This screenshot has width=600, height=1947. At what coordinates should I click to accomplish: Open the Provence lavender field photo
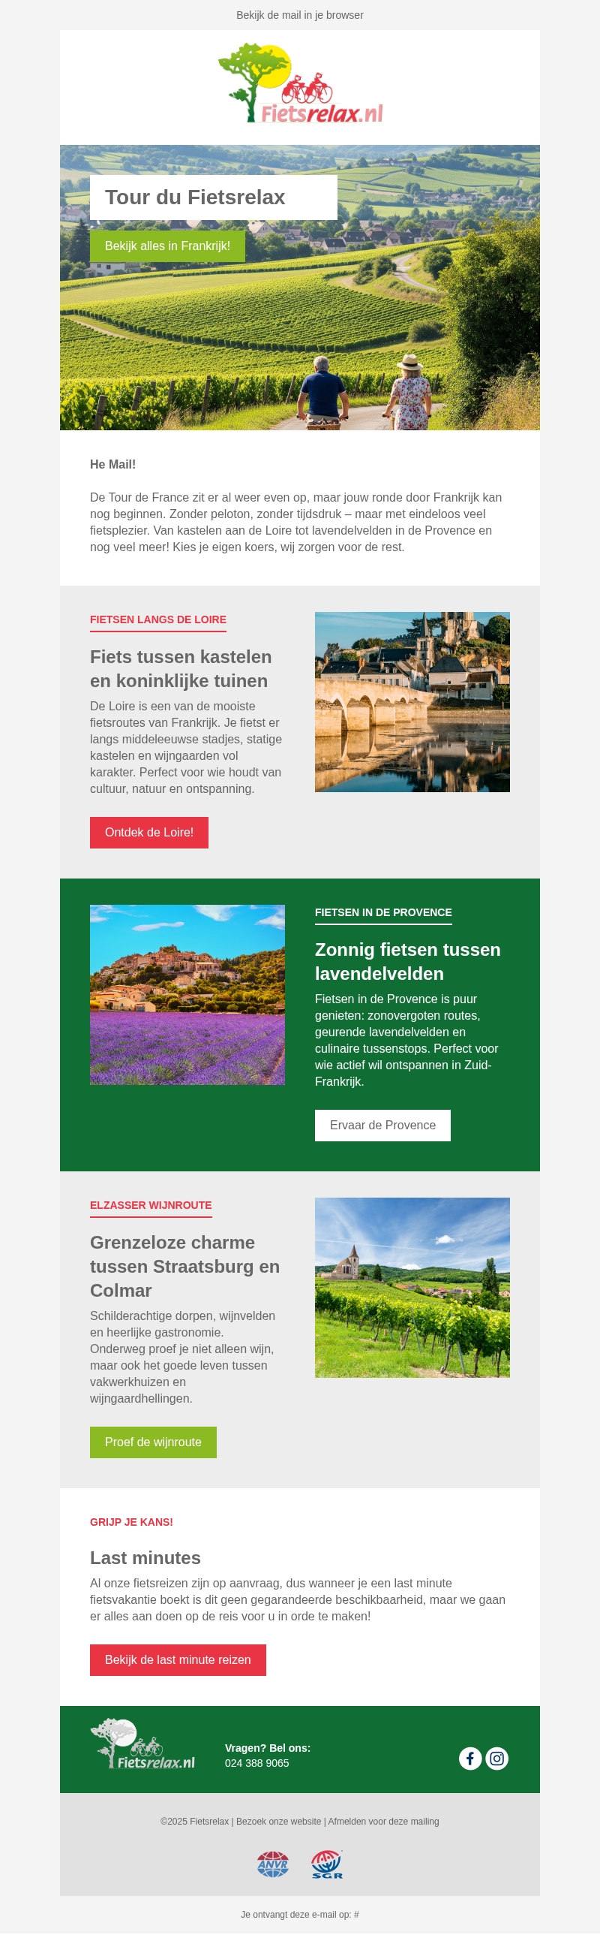pos(187,995)
